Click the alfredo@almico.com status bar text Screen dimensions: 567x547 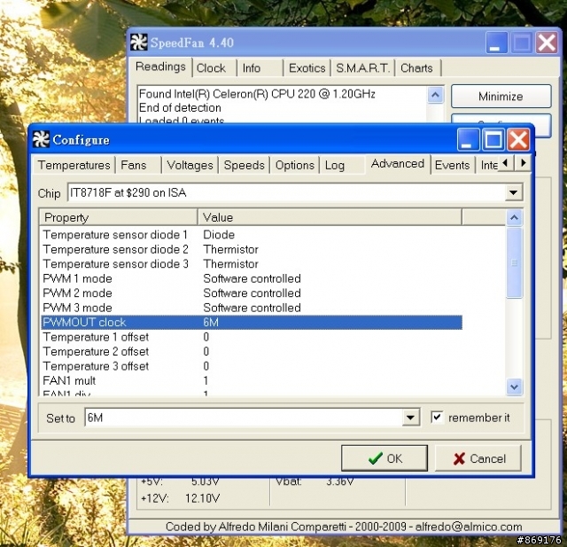tap(469, 527)
